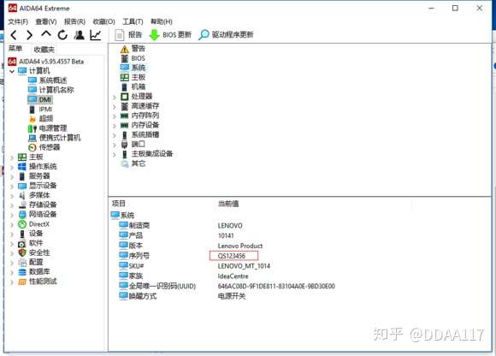The image size is (496, 356).
Task: Expand the 内存设备 entry
Action: (115, 126)
